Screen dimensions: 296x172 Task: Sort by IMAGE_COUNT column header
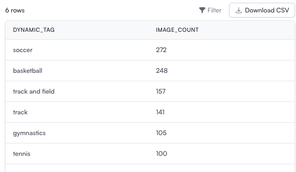pyautogui.click(x=177, y=30)
